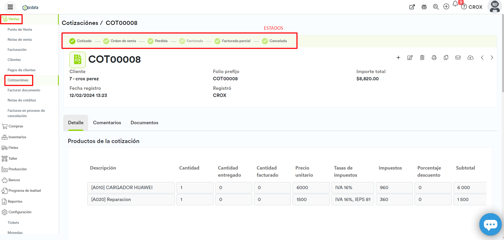
Task: Click the cloud download icon
Action: 470,58
